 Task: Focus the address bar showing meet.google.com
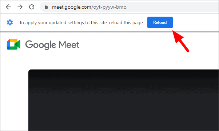129,7
